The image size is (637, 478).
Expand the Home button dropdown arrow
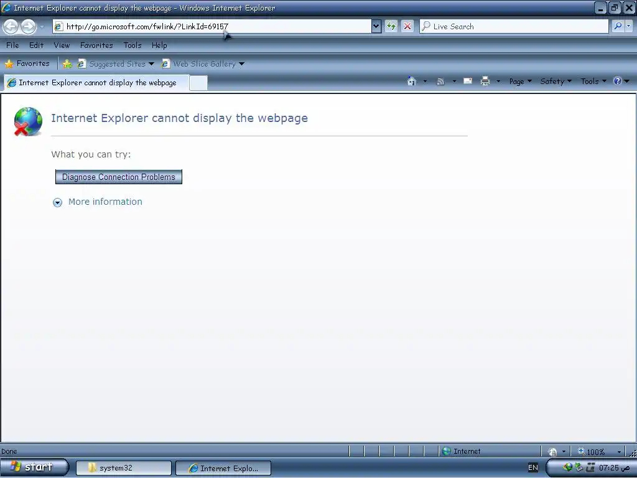click(x=425, y=82)
